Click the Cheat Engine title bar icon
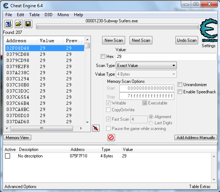Screen dimensions: 220x192 (x=6, y=6)
